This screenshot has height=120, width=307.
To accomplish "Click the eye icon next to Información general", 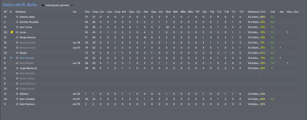I will (43, 5).
